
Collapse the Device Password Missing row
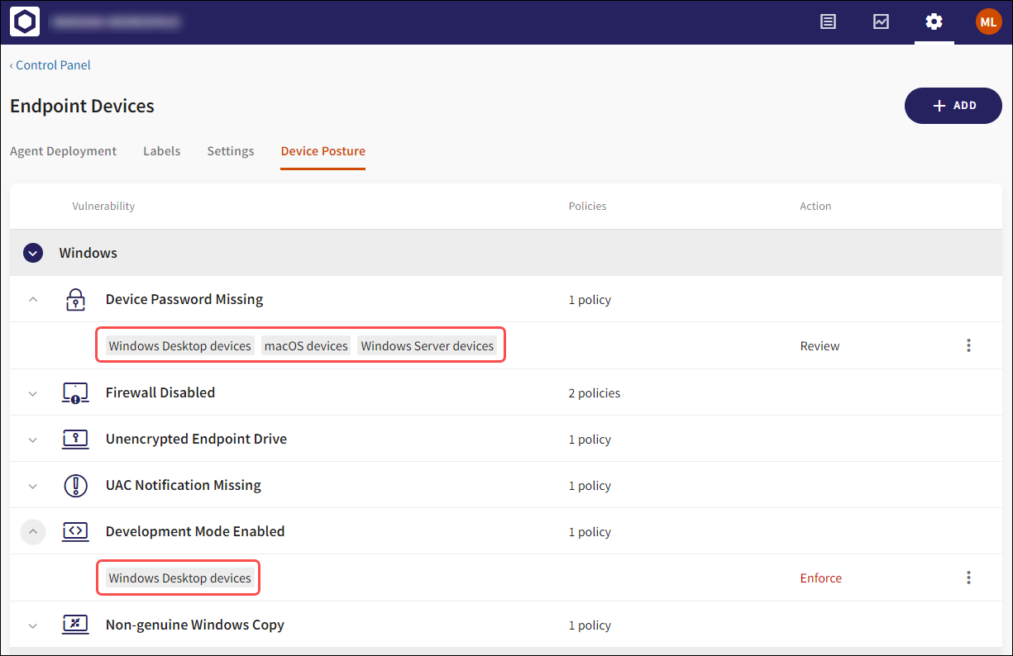(33, 300)
